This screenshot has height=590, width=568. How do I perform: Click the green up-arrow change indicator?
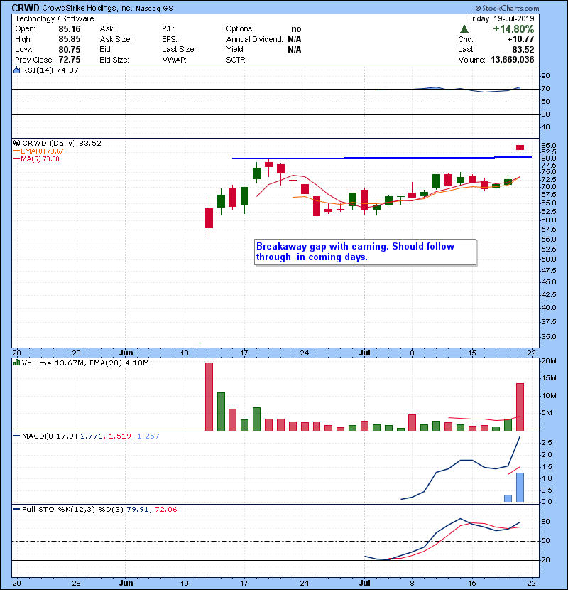pyautogui.click(x=464, y=29)
